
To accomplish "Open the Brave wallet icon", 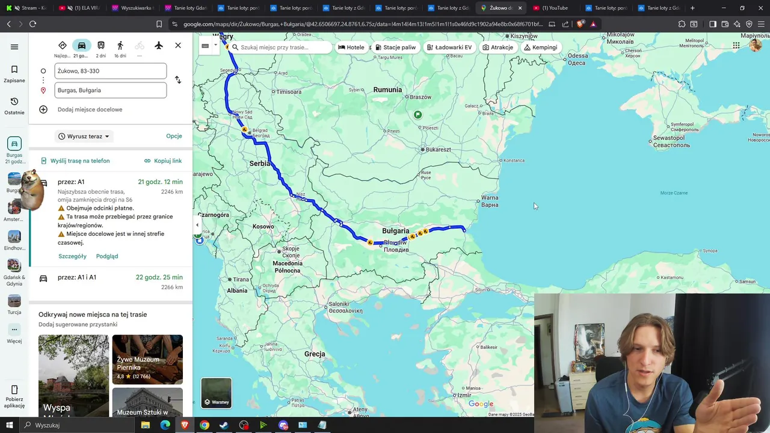I will click(x=725, y=24).
